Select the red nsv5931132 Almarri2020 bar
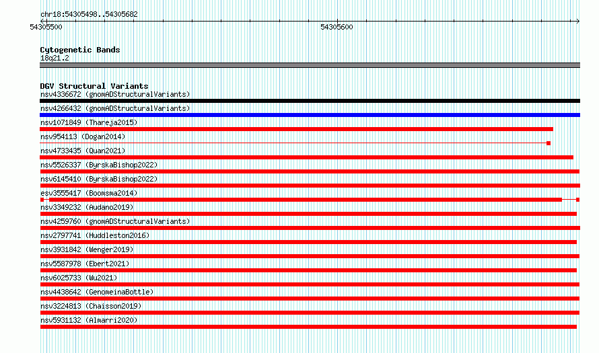Image resolution: width=599 pixels, height=353 pixels. coord(308,327)
